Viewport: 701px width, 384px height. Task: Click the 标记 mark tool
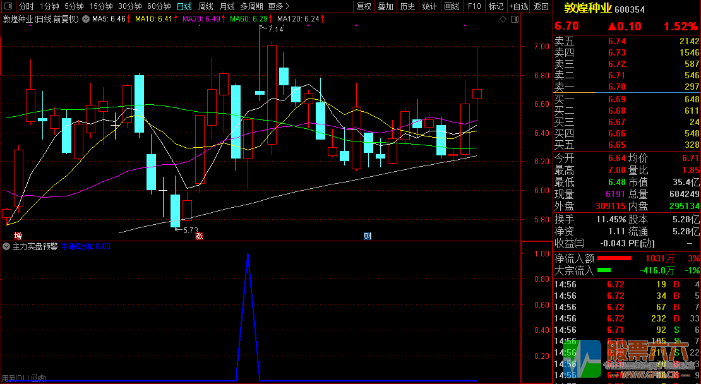tap(496, 6)
